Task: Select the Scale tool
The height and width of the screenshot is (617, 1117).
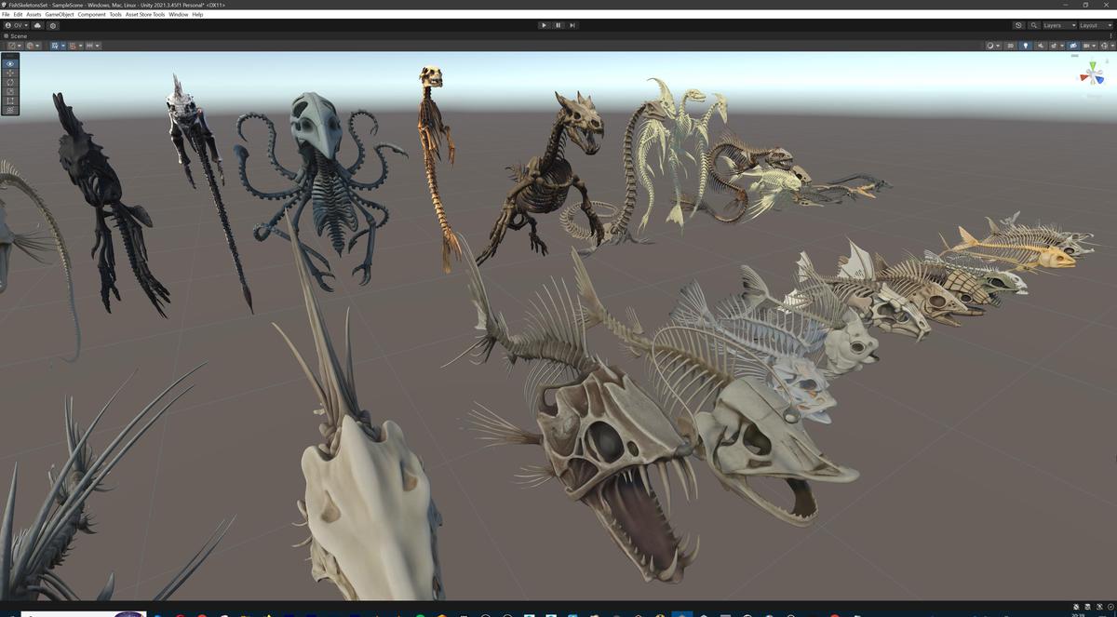Action: click(9, 90)
